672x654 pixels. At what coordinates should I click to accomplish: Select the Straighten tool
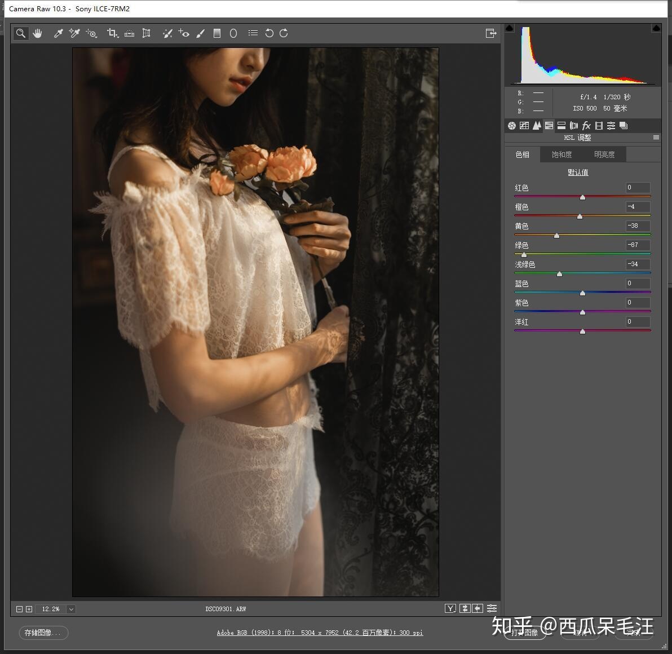click(130, 33)
